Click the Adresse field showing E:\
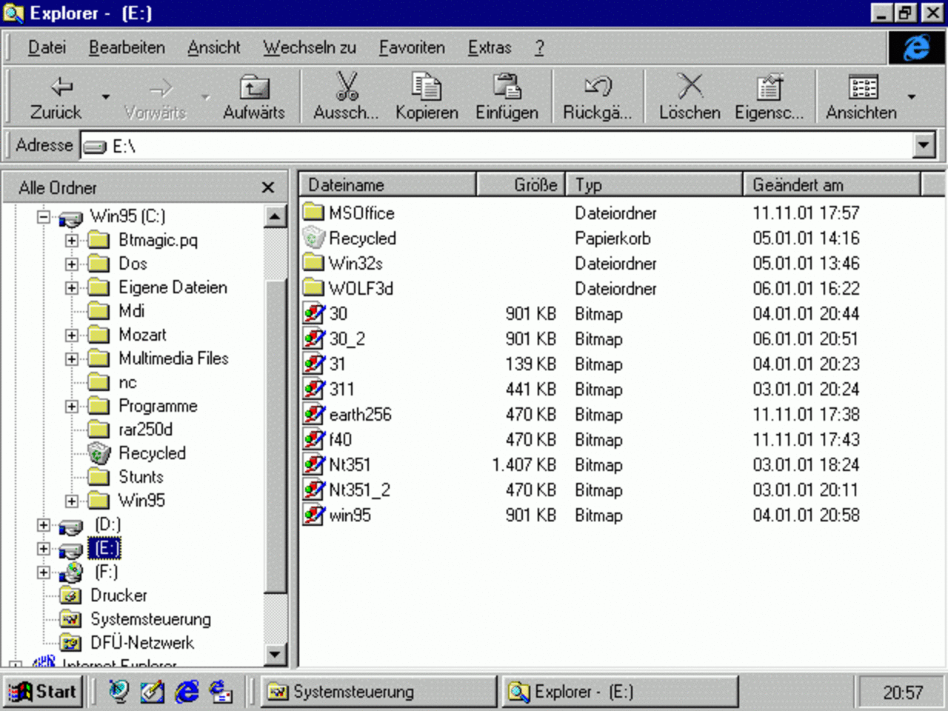Screen dimensions: 948x711 pos(498,146)
